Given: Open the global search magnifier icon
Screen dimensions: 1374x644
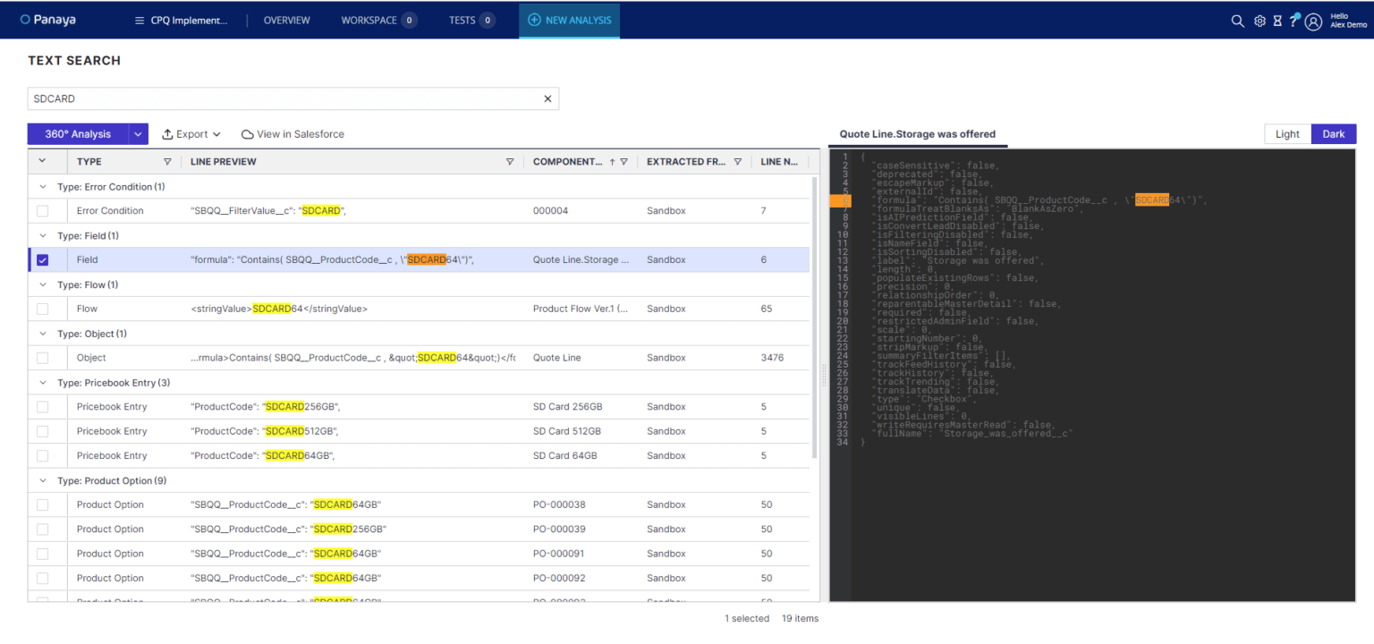Looking at the screenshot, I should click(1237, 21).
